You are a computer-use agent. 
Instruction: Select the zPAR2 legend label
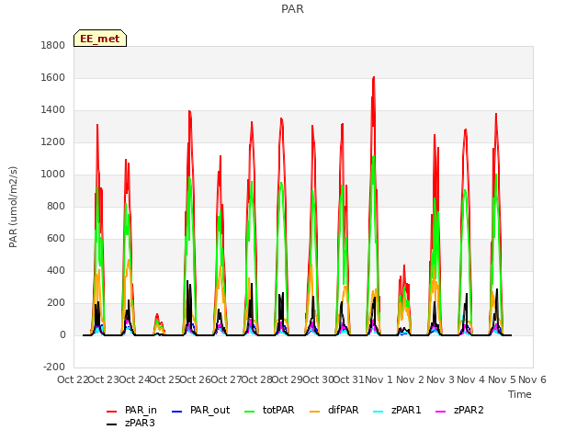click(469, 411)
